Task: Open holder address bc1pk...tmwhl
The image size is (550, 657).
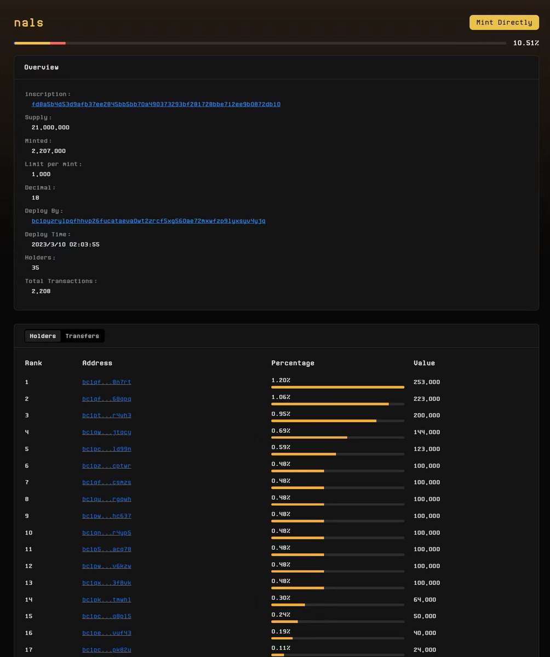Action: pyautogui.click(x=107, y=600)
